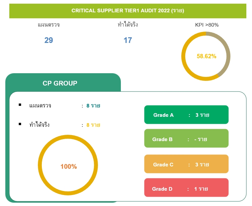Click the planned audits number 29
252x206 pixels.
tap(49, 40)
